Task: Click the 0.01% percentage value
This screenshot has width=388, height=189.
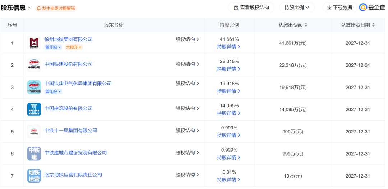Action: (229, 172)
